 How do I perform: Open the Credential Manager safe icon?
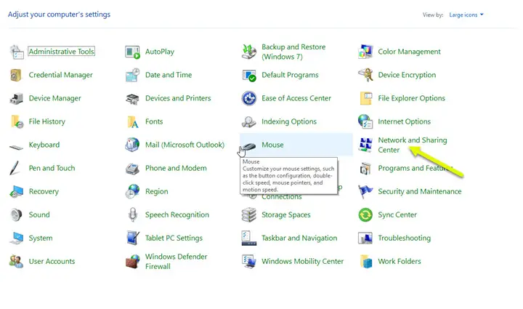tap(16, 75)
